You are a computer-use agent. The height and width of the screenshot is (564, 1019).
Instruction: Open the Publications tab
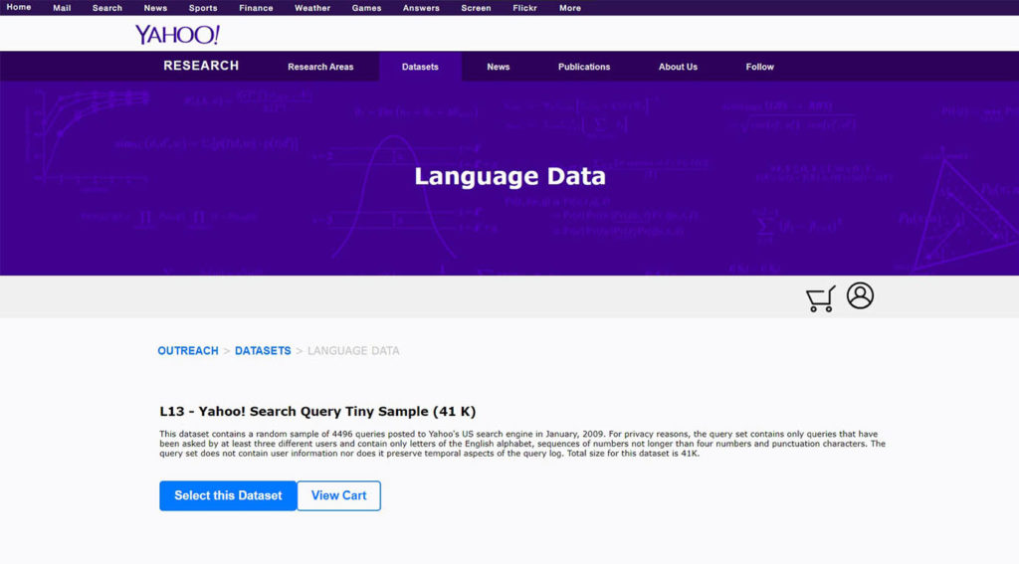[x=584, y=67]
